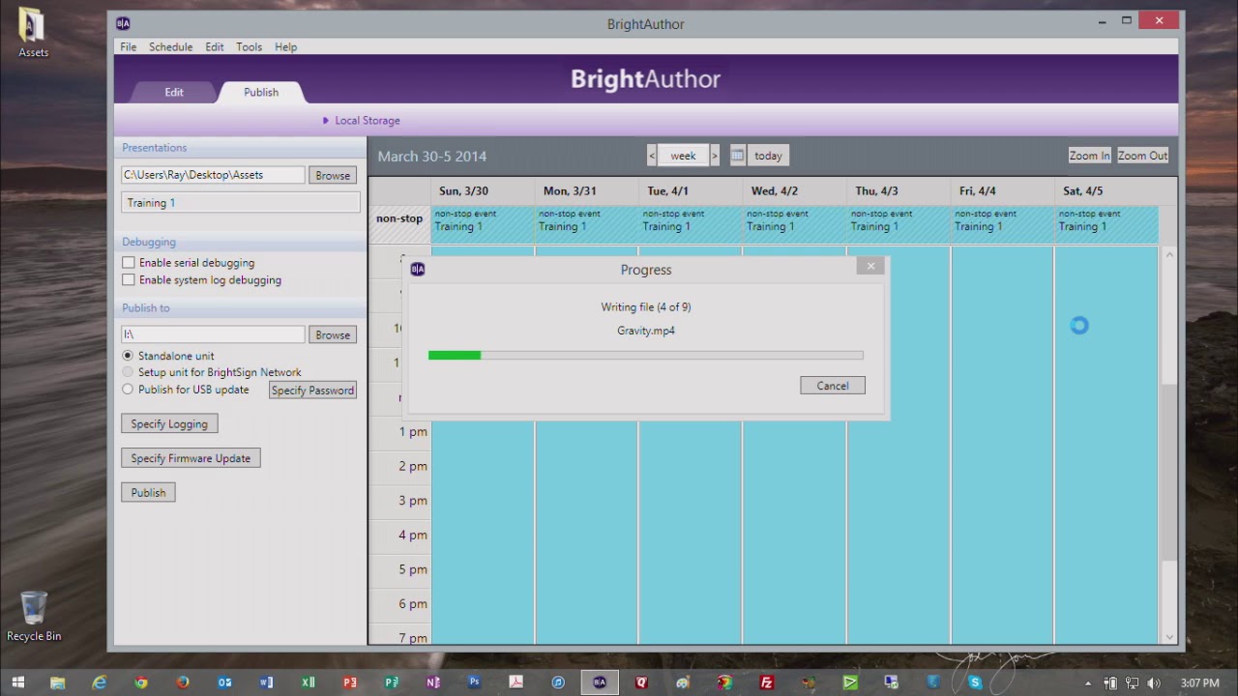Open Photoshop from taskbar
This screenshot has height=696, width=1238.
coord(474,682)
